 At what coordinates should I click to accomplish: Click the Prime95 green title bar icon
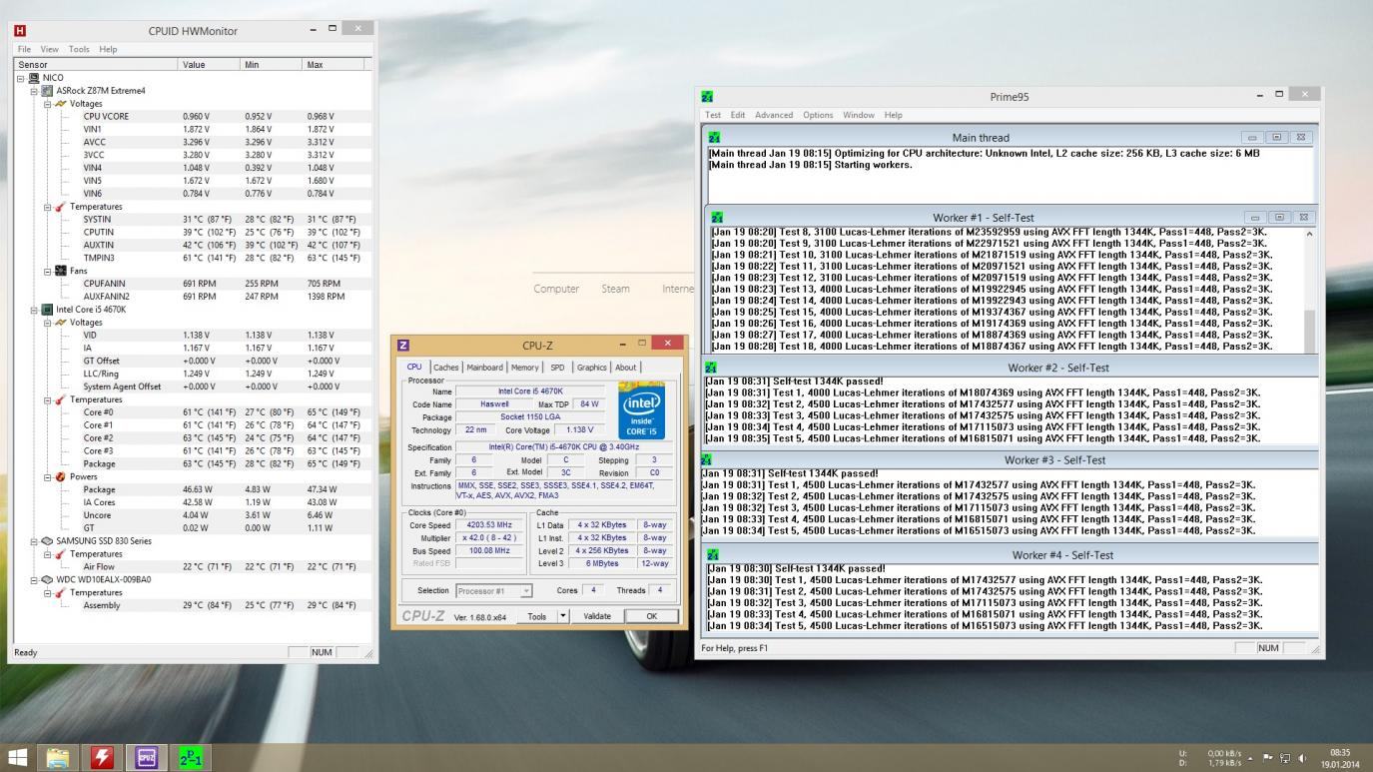pos(708,97)
